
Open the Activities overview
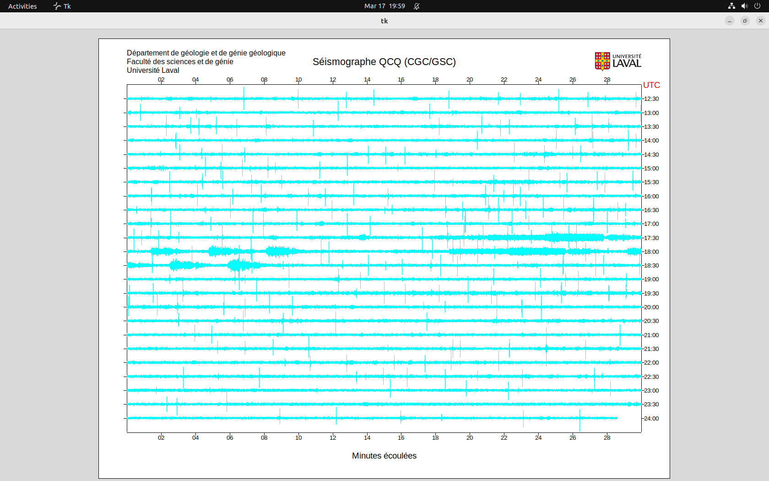point(22,6)
